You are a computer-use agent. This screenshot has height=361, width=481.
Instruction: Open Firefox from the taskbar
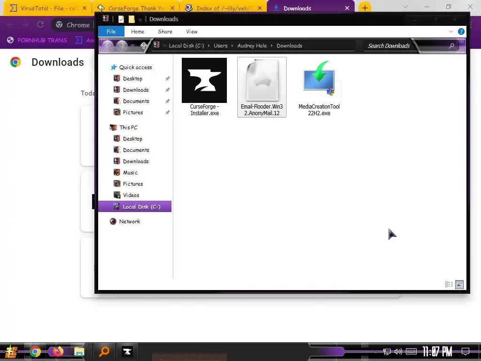pos(57,352)
